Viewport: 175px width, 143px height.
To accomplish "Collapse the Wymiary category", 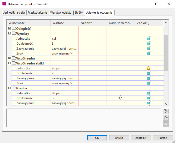I will [x=10, y=34].
